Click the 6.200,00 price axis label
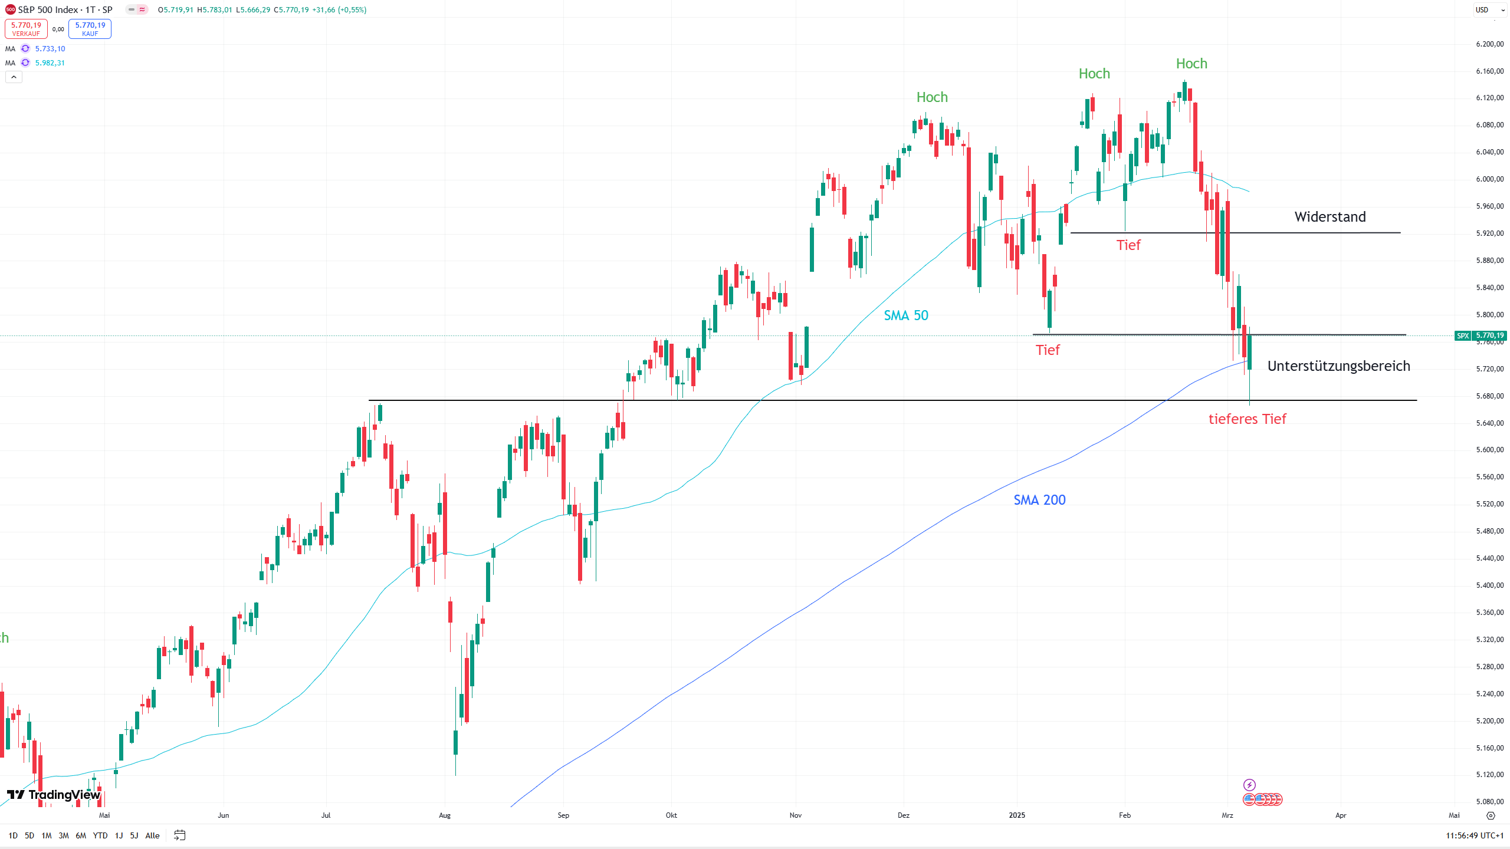The height and width of the screenshot is (849, 1510). click(x=1489, y=44)
